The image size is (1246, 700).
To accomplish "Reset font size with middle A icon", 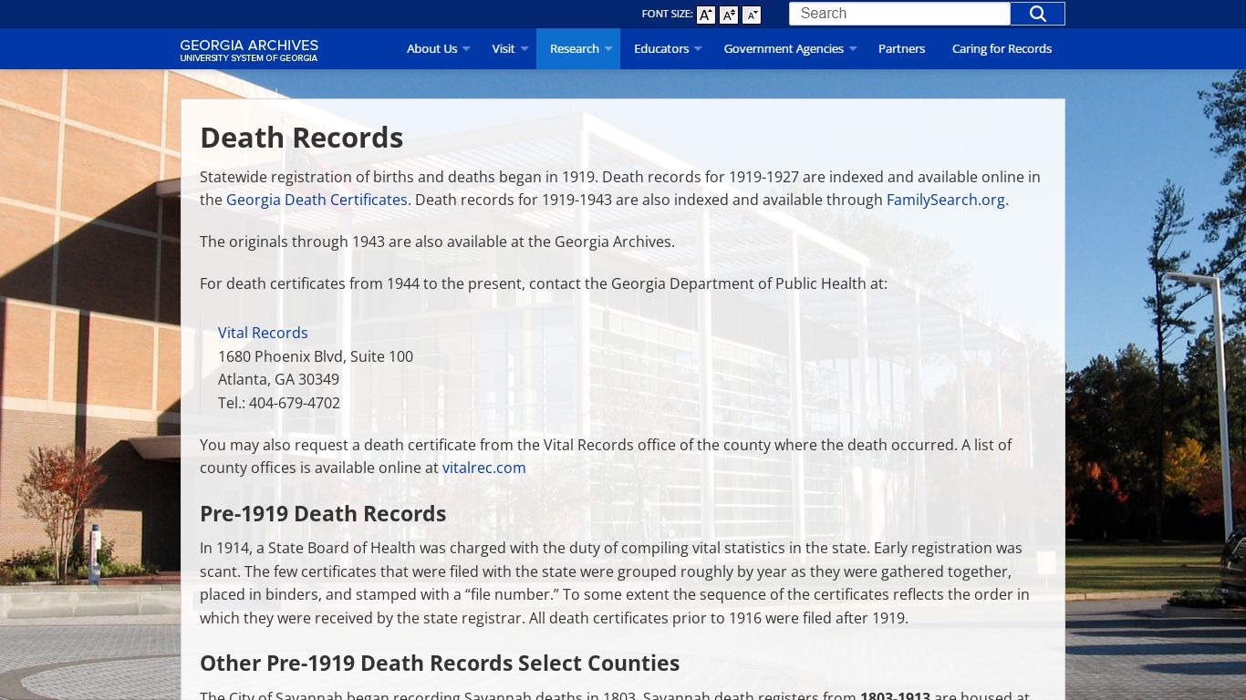I will (x=729, y=15).
